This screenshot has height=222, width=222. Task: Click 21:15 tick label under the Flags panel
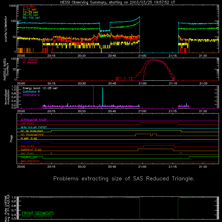[x=173, y=167]
